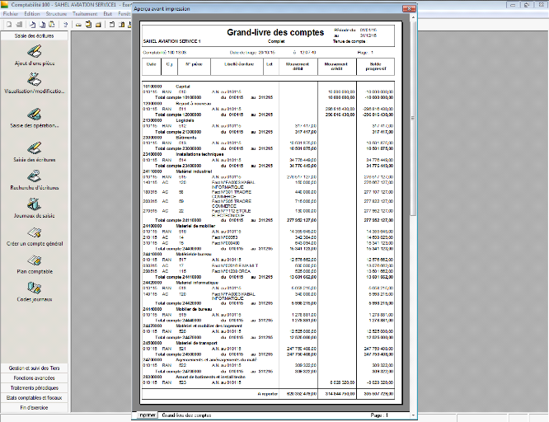Click the Copy toolbar icon

point(42,25)
